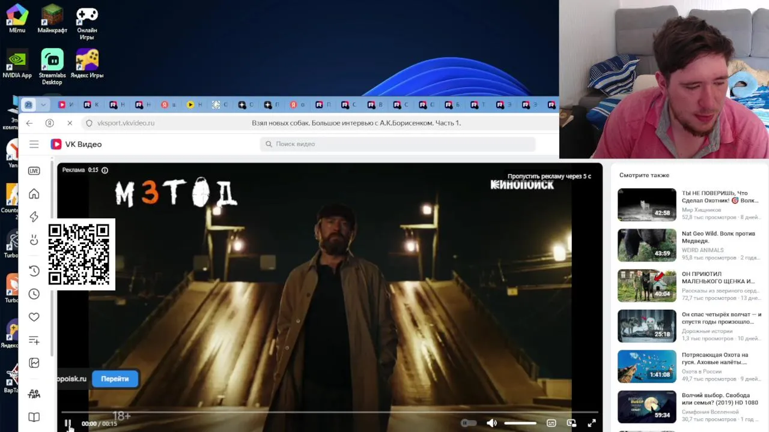Pause the advertisement video
769x432 pixels.
click(x=68, y=424)
